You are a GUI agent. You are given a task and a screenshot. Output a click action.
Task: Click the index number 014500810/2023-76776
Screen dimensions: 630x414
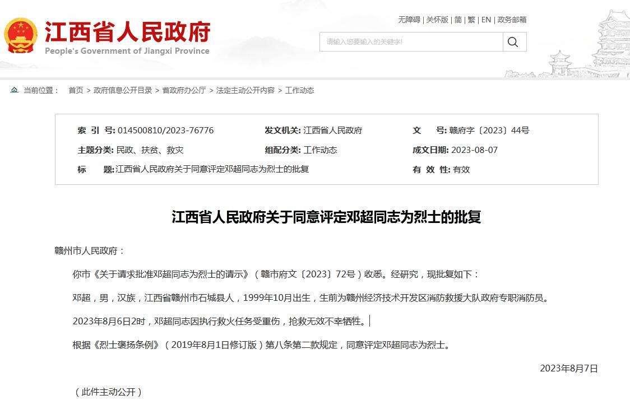coord(165,131)
